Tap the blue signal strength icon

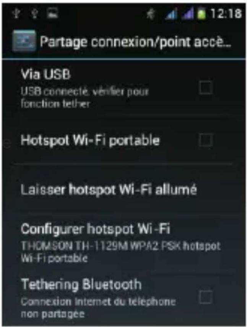click(x=171, y=14)
